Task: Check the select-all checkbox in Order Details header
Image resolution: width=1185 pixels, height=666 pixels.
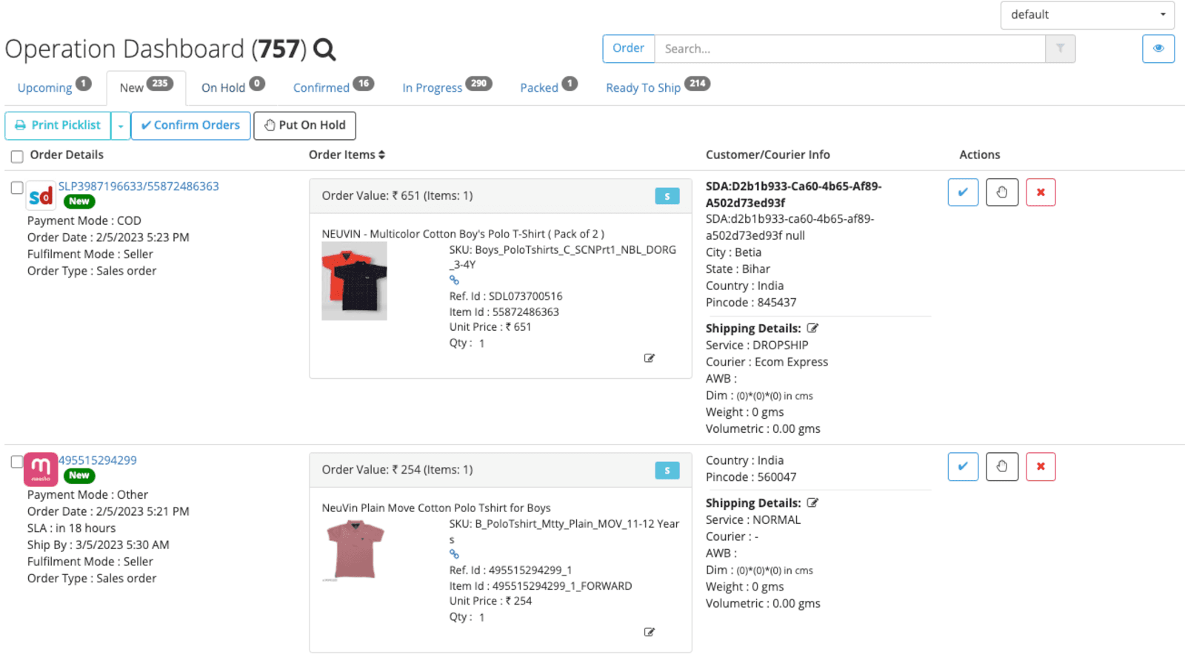Action: click(16, 156)
